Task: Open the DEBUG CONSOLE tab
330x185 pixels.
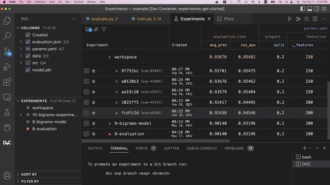Action: [202, 149]
